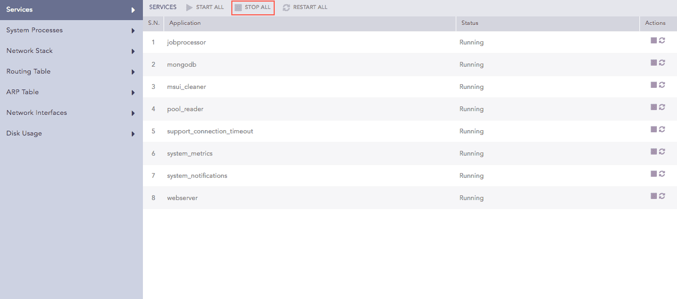Restart the mongodb service via its icon
Viewport: 677px width, 299px height.
click(x=662, y=63)
